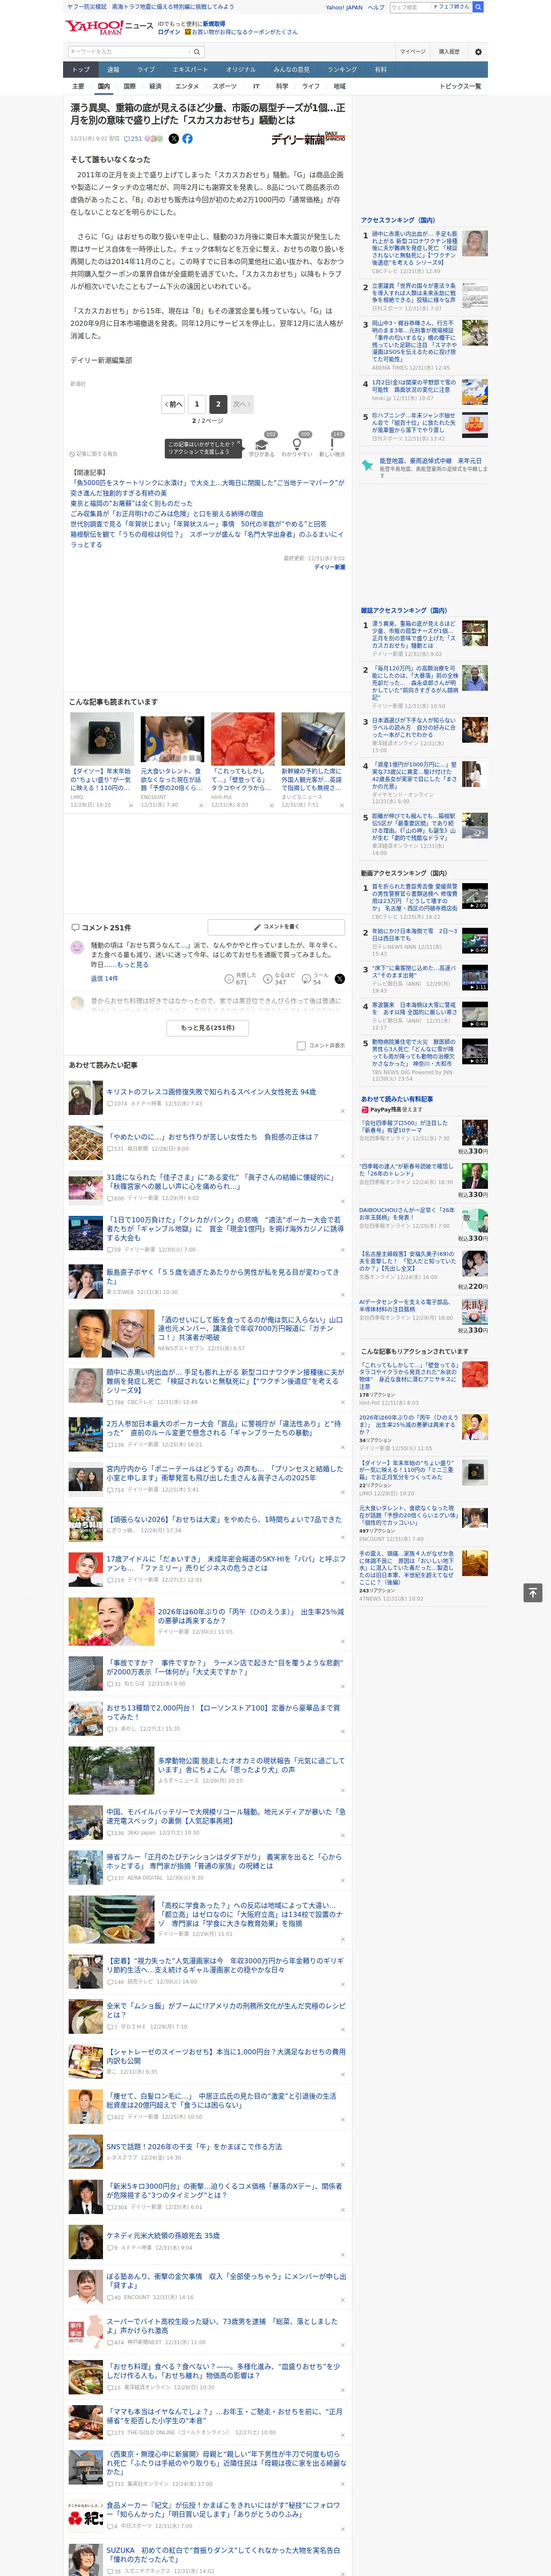Click the デイリー新潮 source link under update time

click(x=329, y=567)
